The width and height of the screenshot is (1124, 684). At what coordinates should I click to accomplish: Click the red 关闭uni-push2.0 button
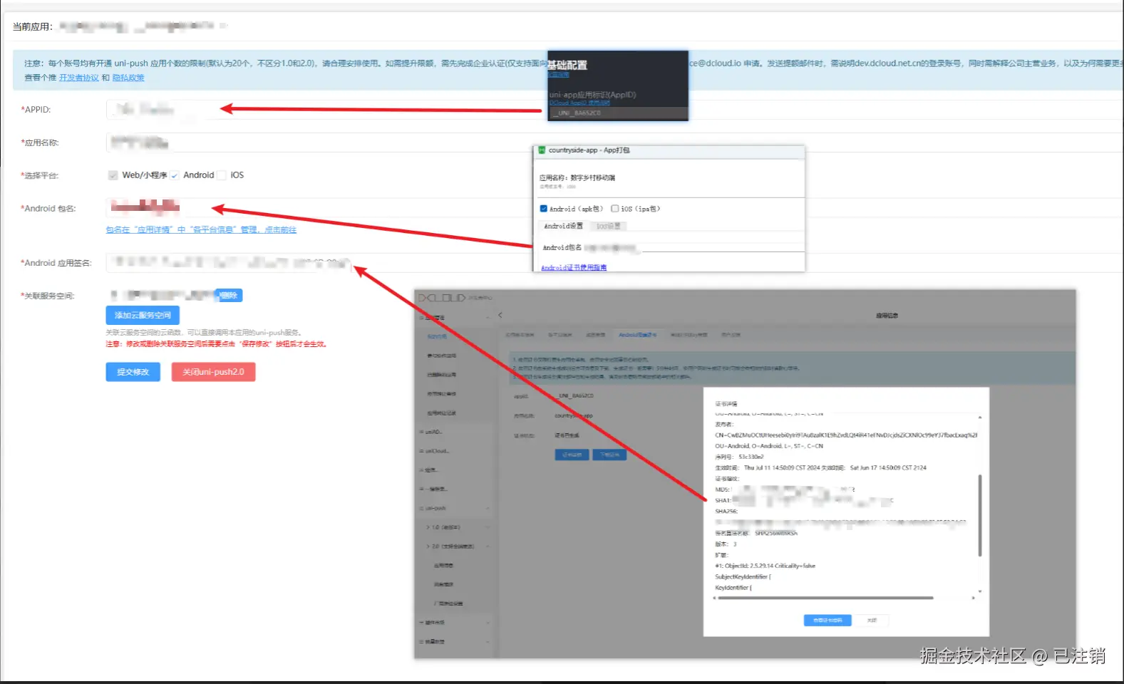click(213, 372)
